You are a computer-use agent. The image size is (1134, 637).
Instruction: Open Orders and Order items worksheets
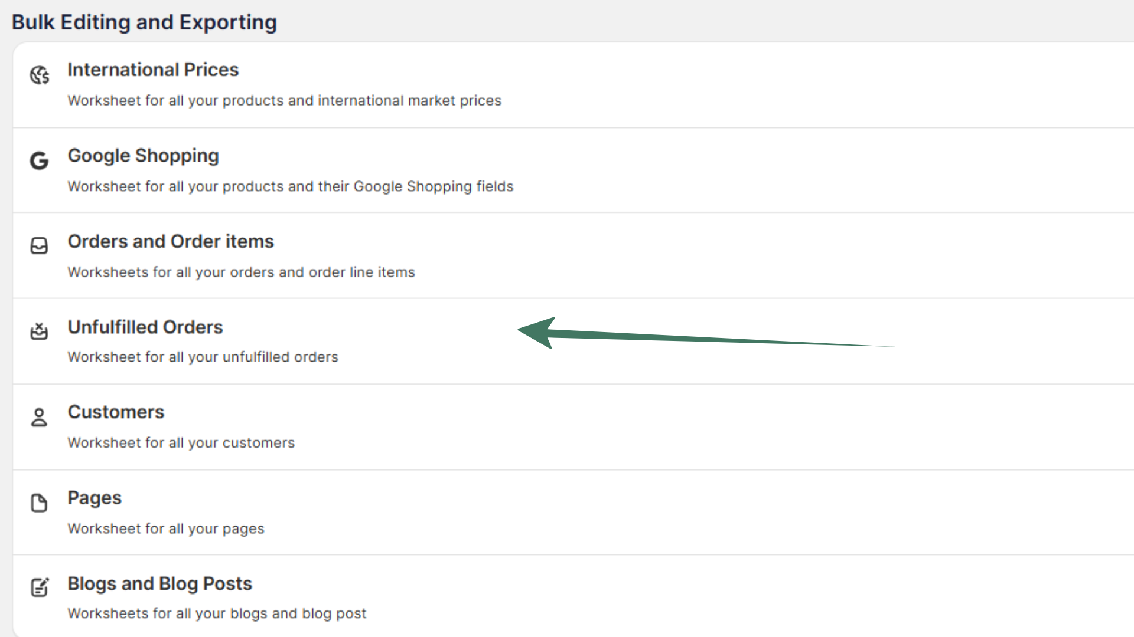coord(171,241)
